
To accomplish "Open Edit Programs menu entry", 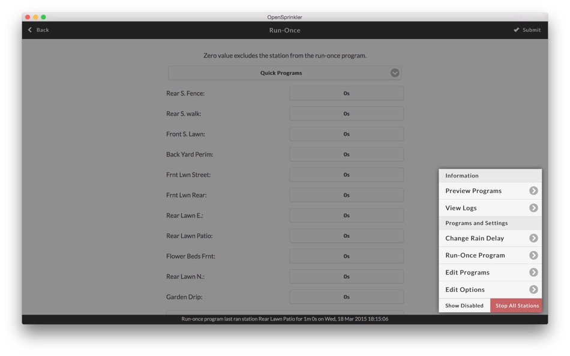I will 490,272.
